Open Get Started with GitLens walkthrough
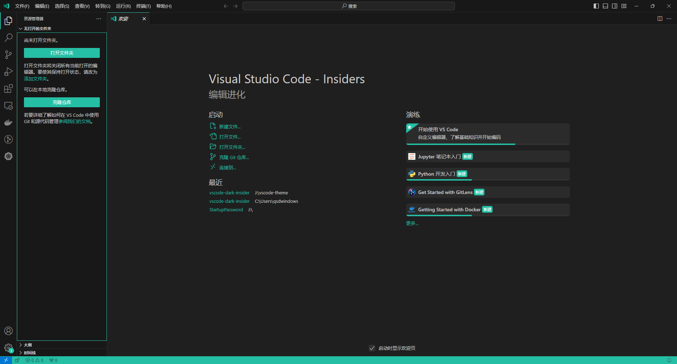This screenshot has height=364, width=677. pyautogui.click(x=488, y=192)
